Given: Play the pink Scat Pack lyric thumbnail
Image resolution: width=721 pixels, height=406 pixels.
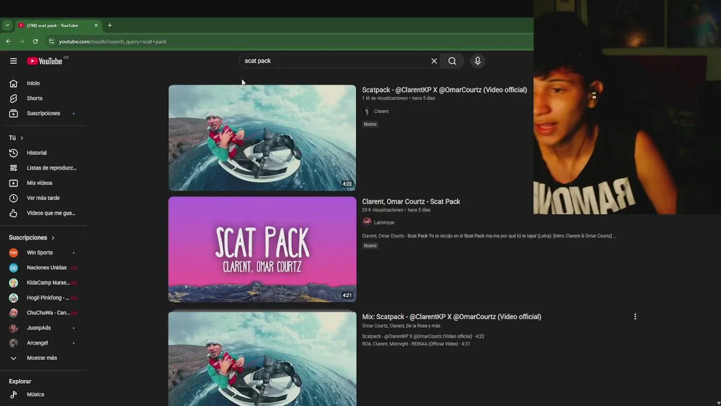Looking at the screenshot, I should [x=262, y=249].
